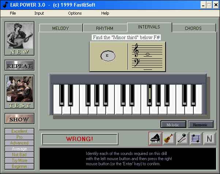220x174 pixels.
Task: Click the TEST picture button
Action: click(19, 92)
